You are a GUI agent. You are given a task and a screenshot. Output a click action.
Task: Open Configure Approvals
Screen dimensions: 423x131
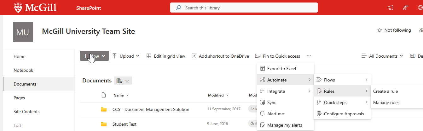pyautogui.click(x=344, y=114)
